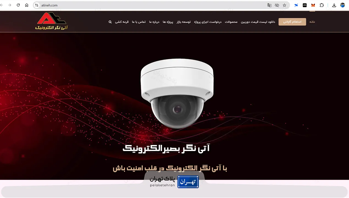This screenshot has height=198, width=349.
Task: Open the browser profile avatar
Action: (x=342, y=5)
